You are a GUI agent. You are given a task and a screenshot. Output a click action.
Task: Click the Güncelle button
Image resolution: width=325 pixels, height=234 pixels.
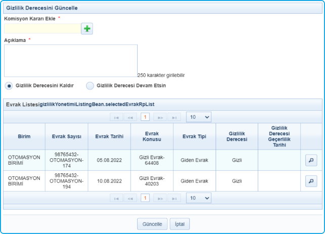[151, 224]
